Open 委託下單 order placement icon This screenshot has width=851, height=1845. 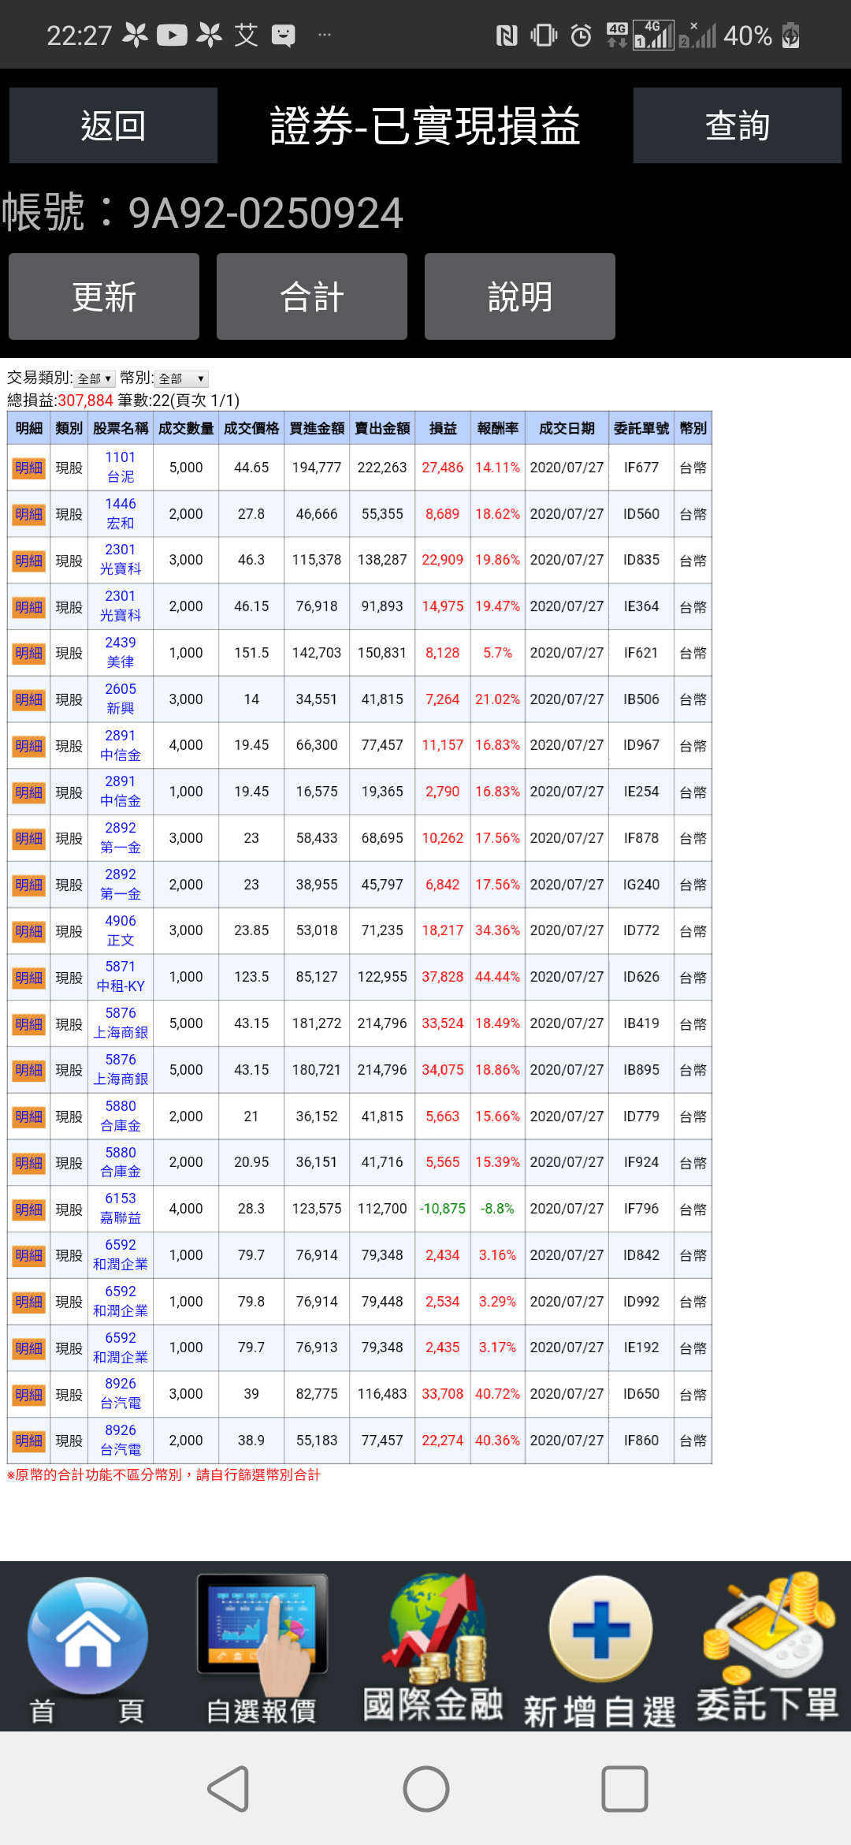[x=767, y=1648]
